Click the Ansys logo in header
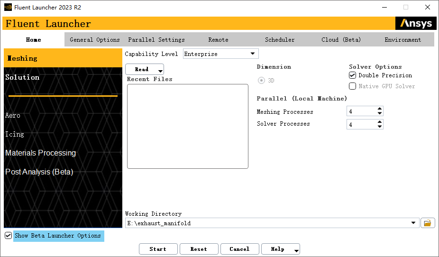439x257 pixels. [x=416, y=24]
